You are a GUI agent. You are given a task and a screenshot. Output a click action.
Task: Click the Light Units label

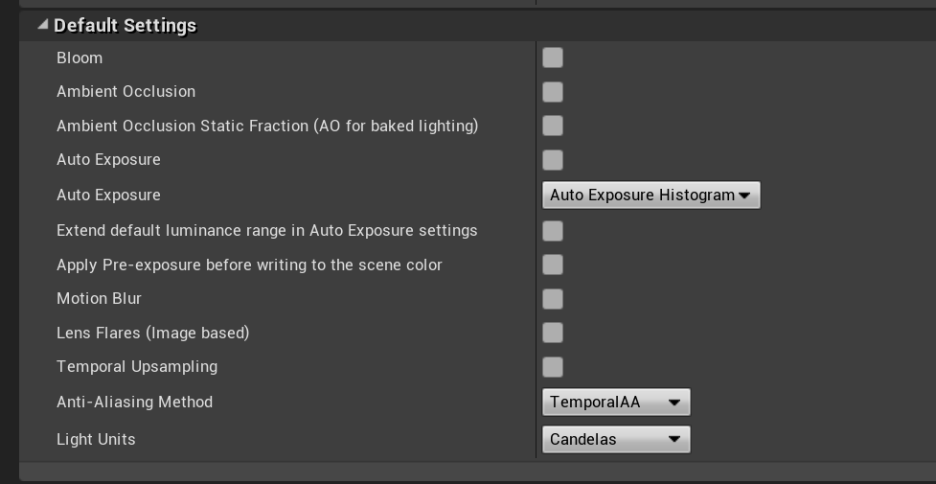(96, 440)
